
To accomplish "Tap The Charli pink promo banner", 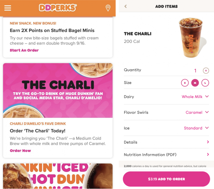I will tap(58, 90).
